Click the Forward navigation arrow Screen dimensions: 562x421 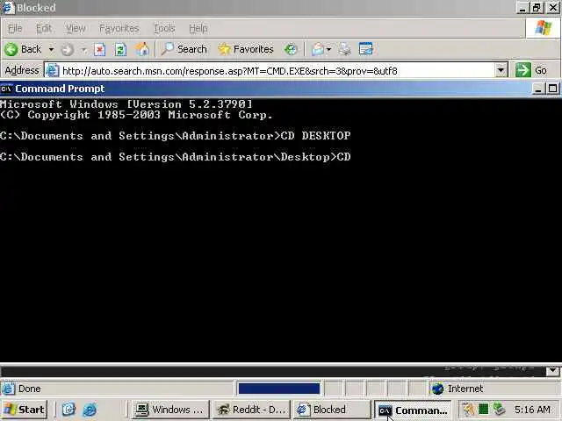pos(68,49)
